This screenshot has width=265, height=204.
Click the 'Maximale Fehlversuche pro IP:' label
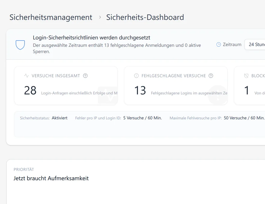[x=195, y=118]
